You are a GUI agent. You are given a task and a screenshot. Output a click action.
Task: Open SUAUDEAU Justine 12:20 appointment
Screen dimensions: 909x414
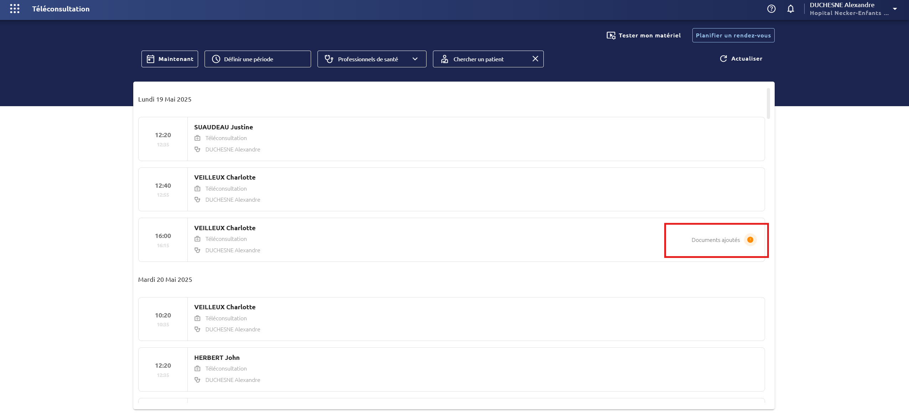451,139
